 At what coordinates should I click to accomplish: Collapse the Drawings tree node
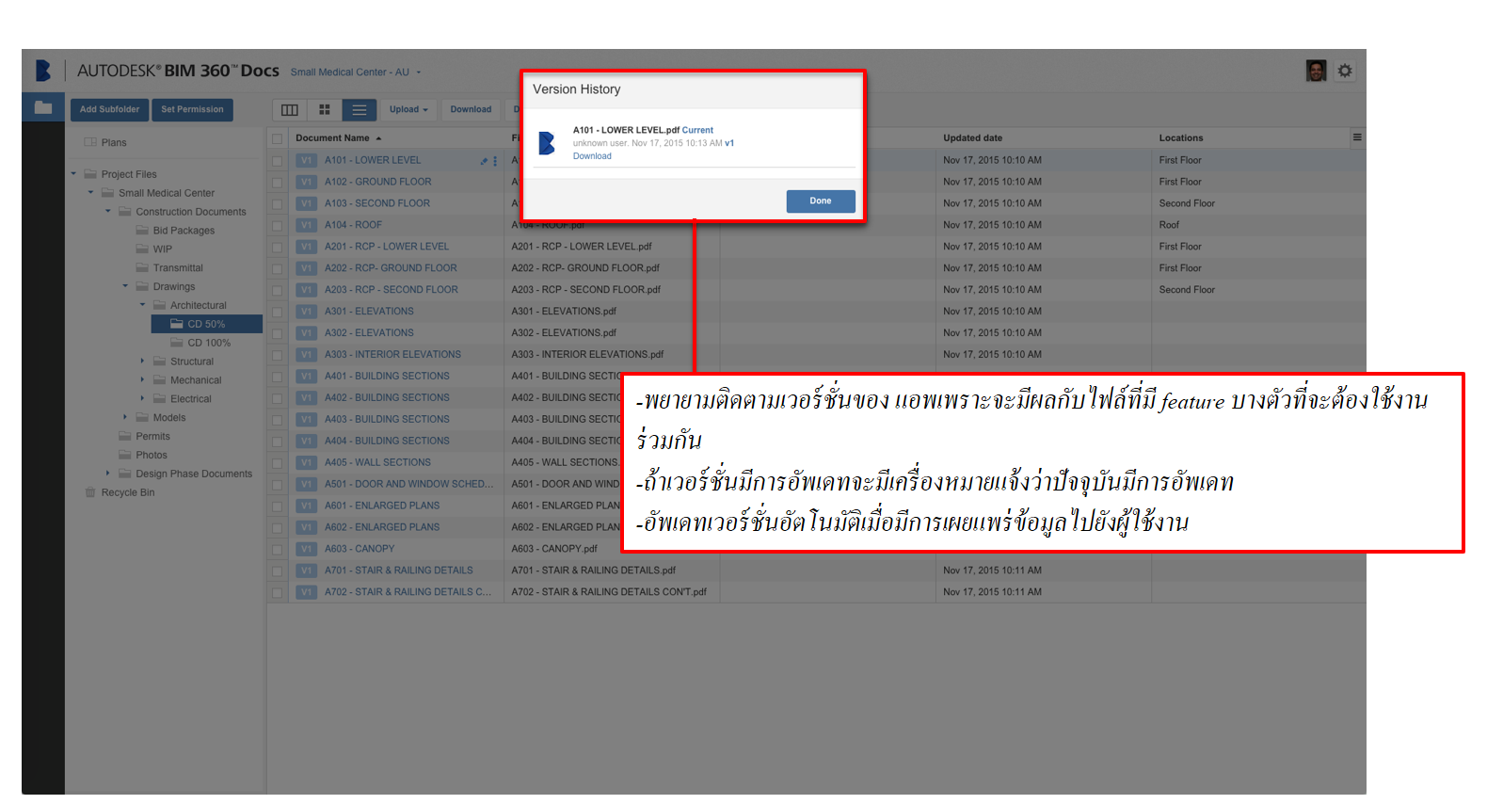pos(125,286)
